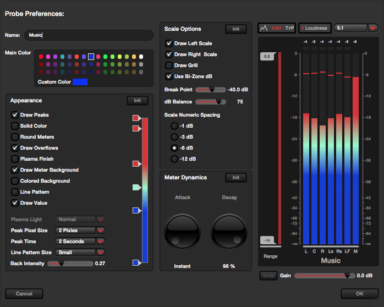384x307 pixels.
Task: Click the red arrow of the 5.1 dropdown
Action: [x=373, y=28]
